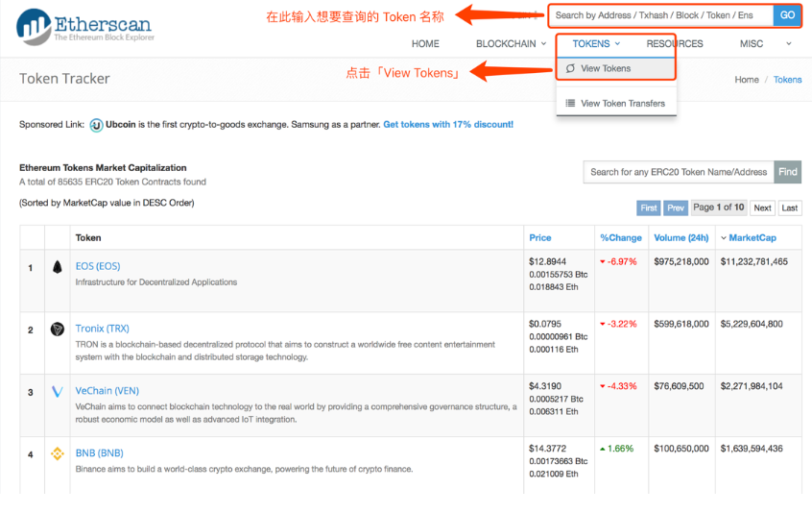Go to Next page of tokens

tap(762, 208)
